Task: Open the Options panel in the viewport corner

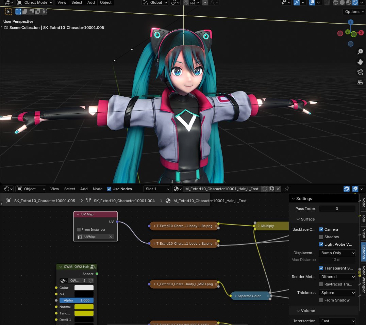Action: 354,11
